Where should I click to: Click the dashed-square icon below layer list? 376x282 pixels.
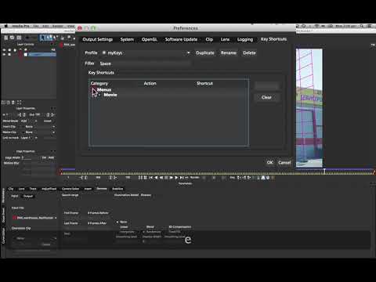pos(19,103)
